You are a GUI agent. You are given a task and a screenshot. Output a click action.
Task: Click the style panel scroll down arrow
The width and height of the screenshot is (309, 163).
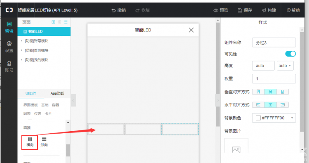click(x=302, y=150)
